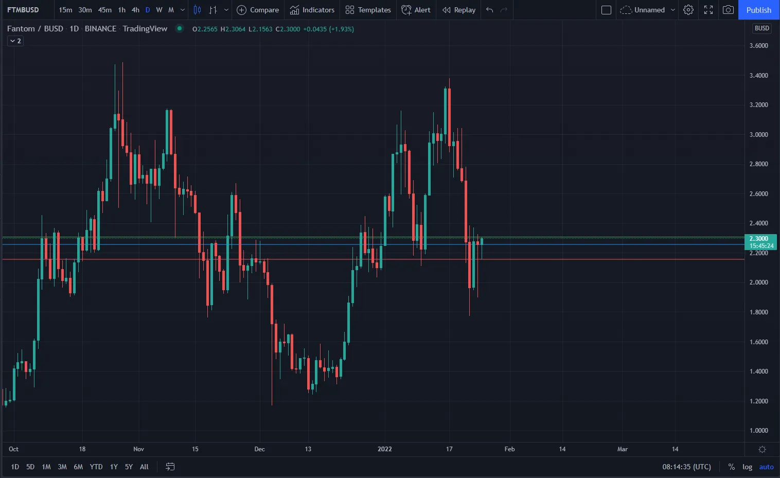Screen dimensions: 780x478
Task: Toggle percent scale mode
Action: pos(731,467)
